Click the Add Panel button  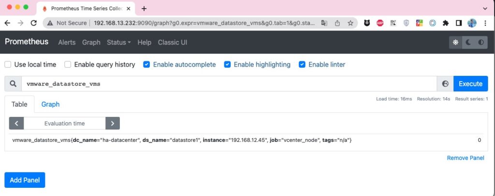click(x=25, y=180)
